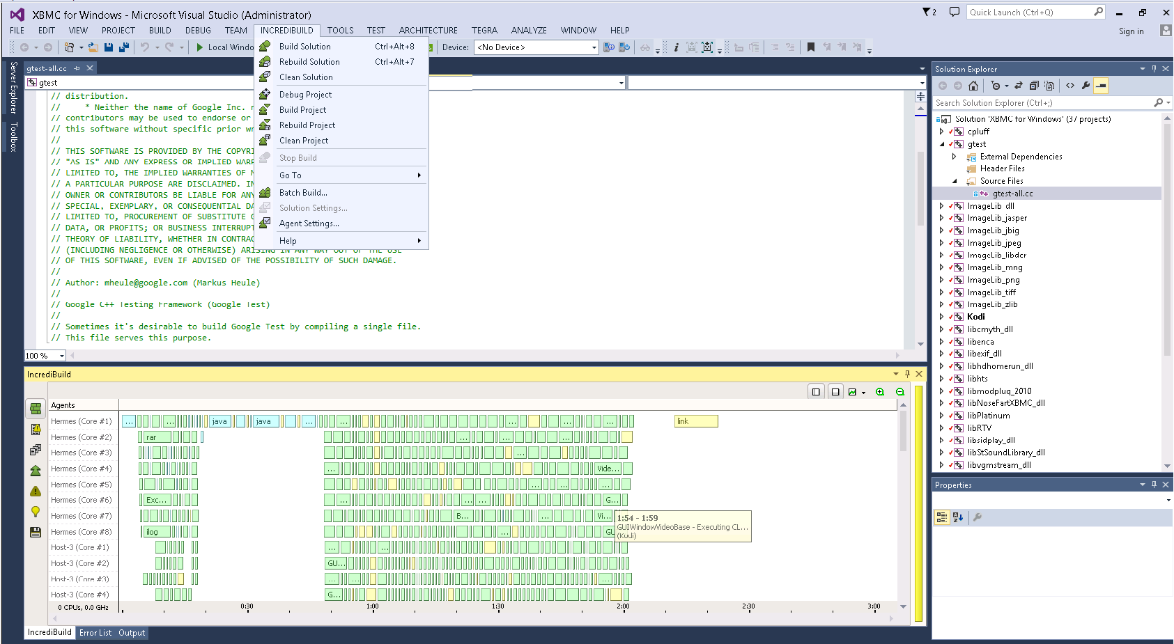Select the libPlatinum project
This screenshot has height=644, width=1174.
point(988,416)
